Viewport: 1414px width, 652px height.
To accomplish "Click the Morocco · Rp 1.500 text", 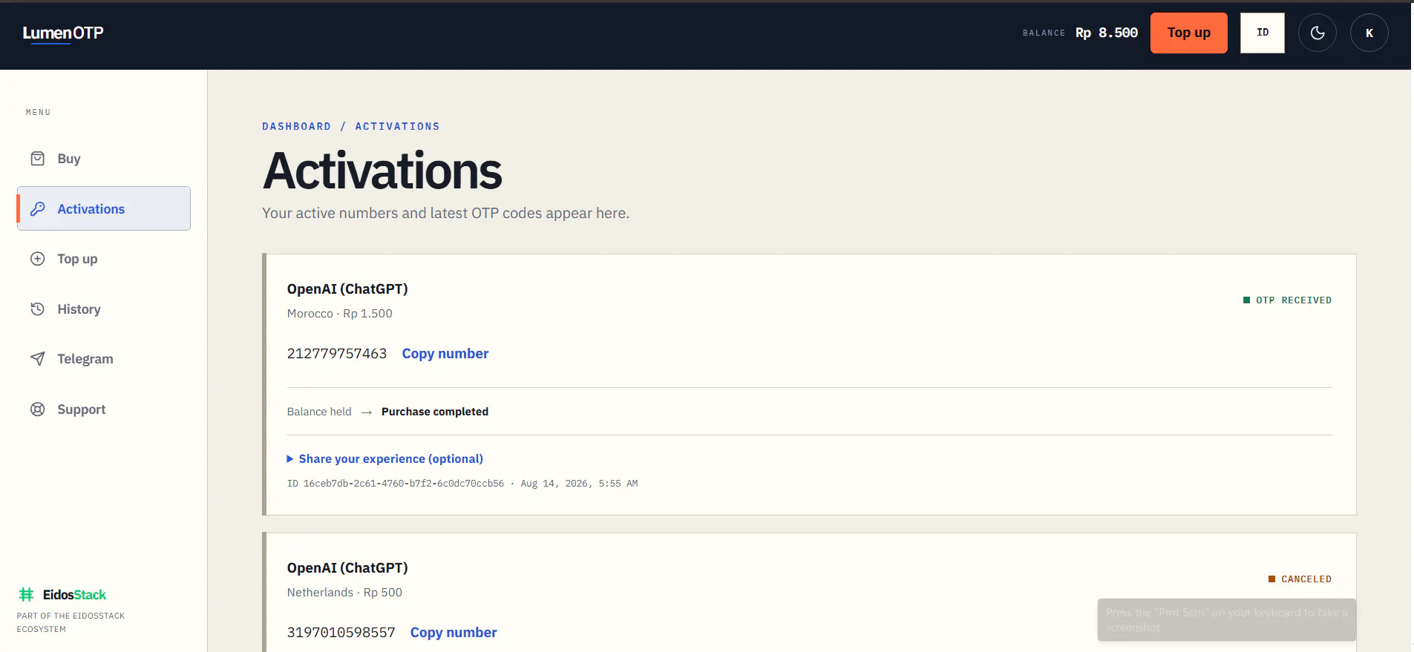I will [340, 313].
